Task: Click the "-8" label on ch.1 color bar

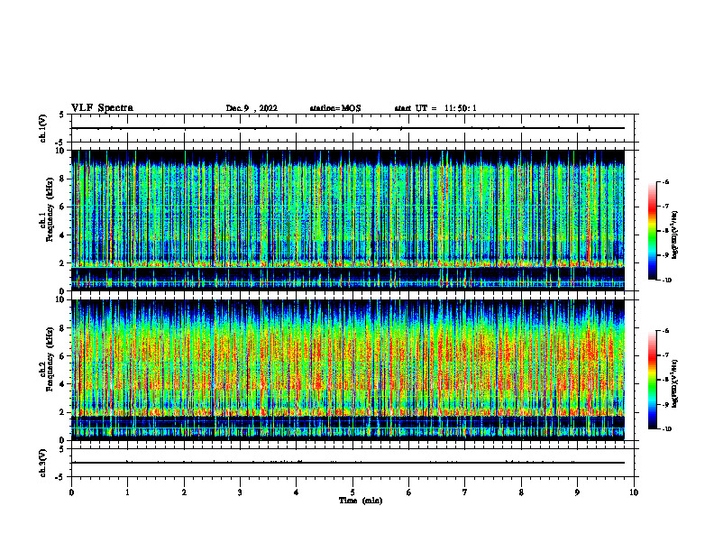Action: [666, 231]
